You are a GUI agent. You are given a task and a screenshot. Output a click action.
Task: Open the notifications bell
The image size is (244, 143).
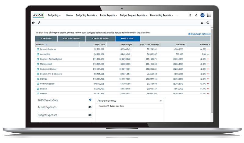196,15
